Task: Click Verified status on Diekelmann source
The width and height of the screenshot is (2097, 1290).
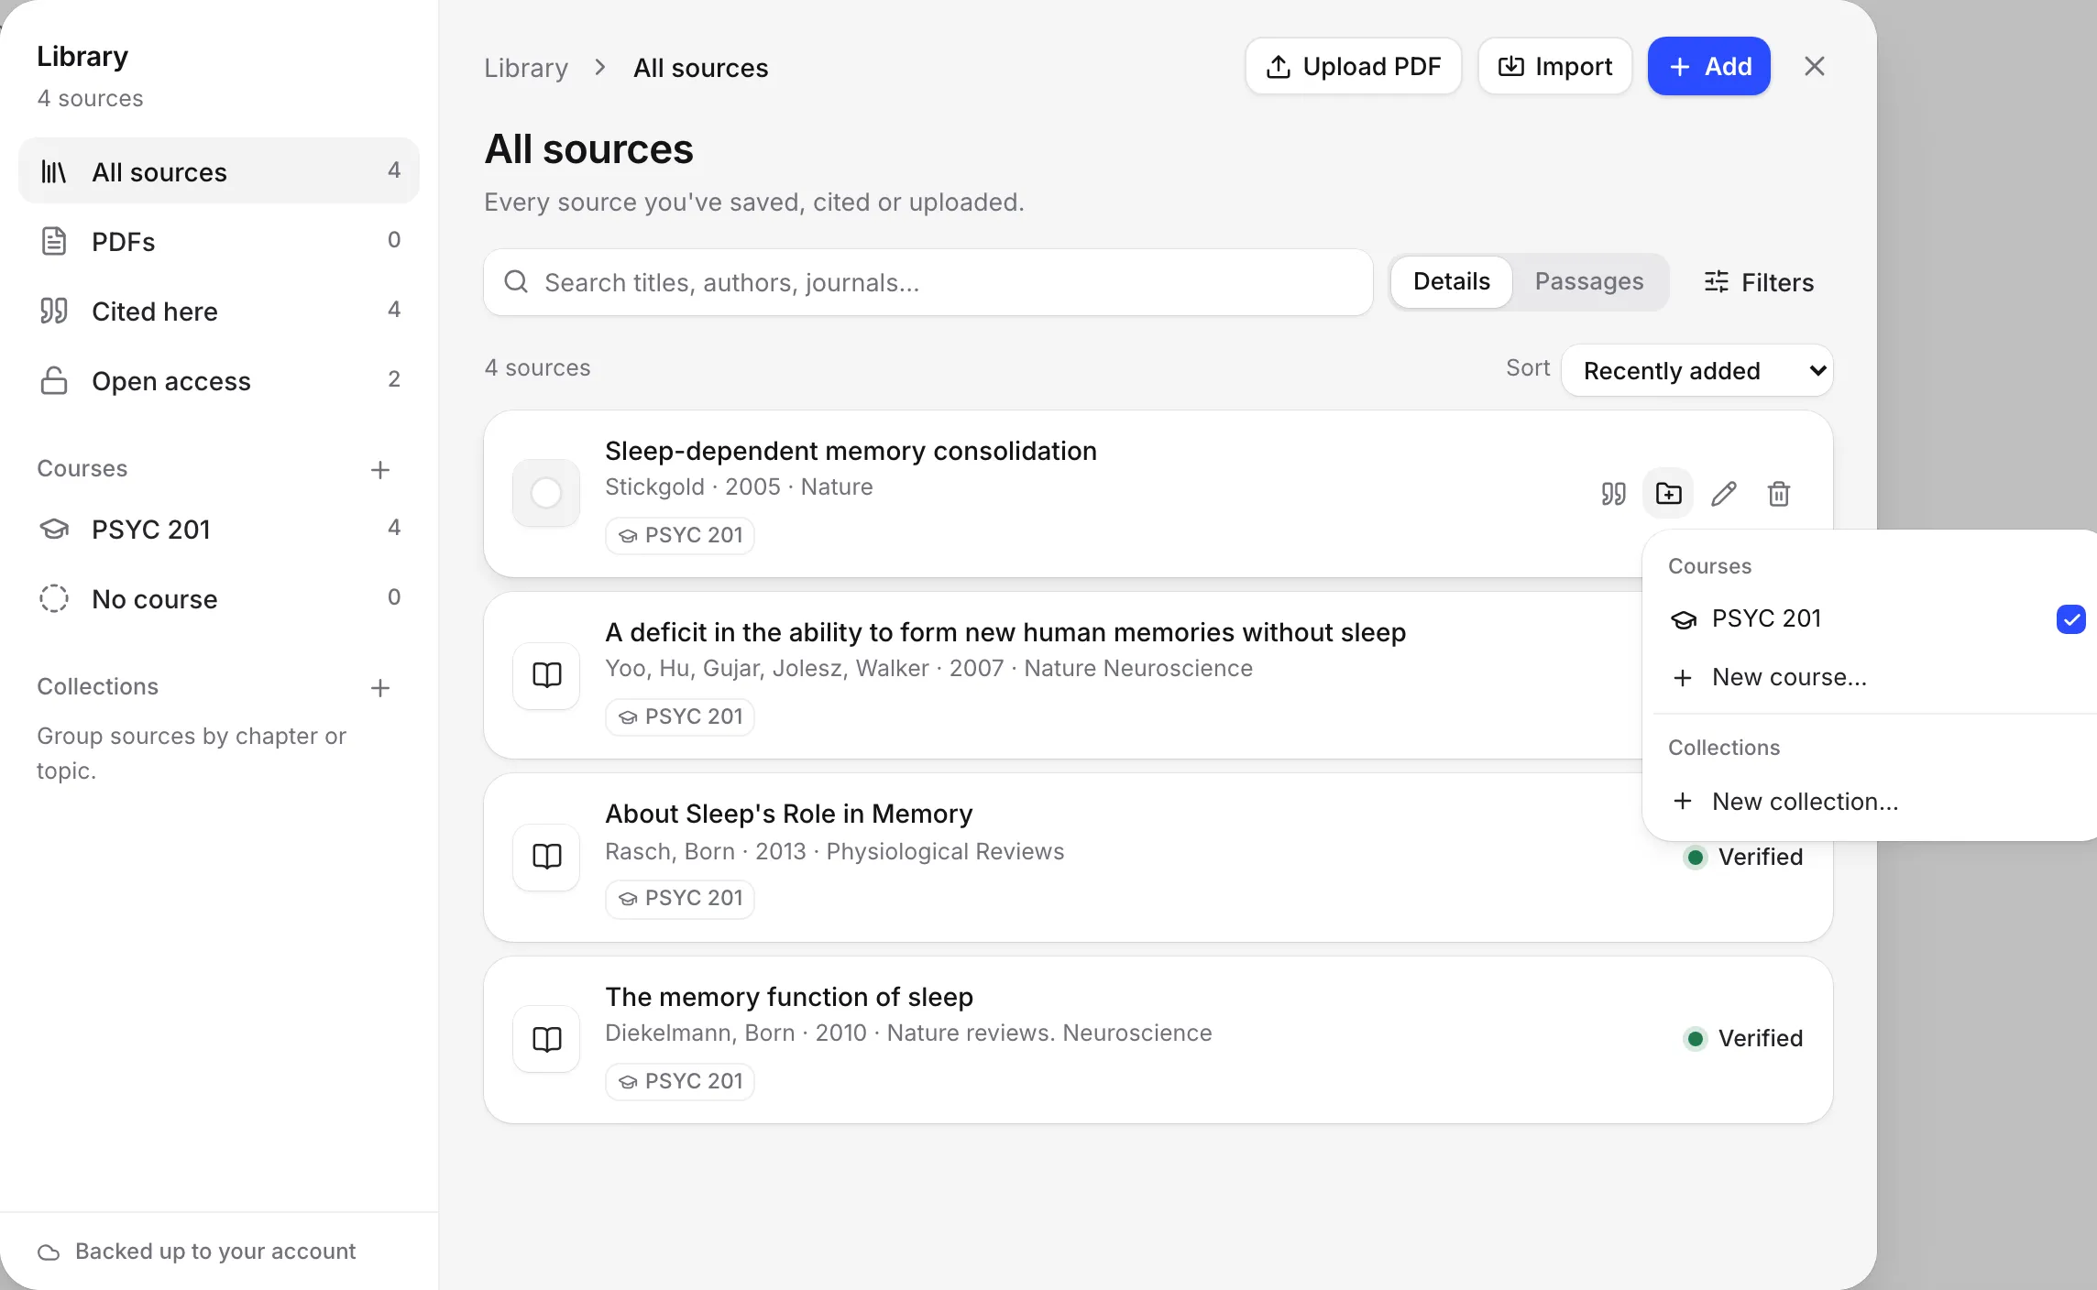Action: click(1743, 1038)
